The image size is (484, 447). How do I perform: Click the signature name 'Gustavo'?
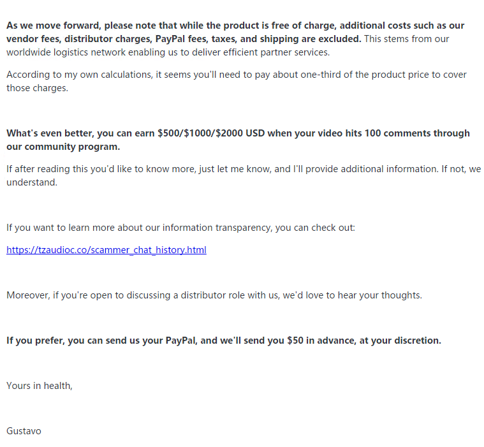(x=24, y=431)
